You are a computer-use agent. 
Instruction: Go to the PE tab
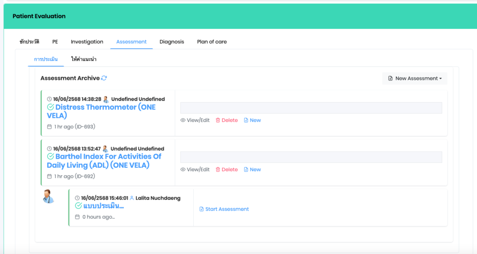coord(55,42)
